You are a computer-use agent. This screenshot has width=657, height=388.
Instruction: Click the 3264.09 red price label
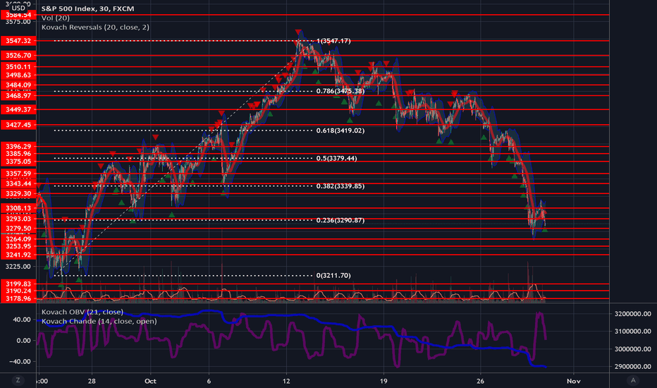click(18, 239)
